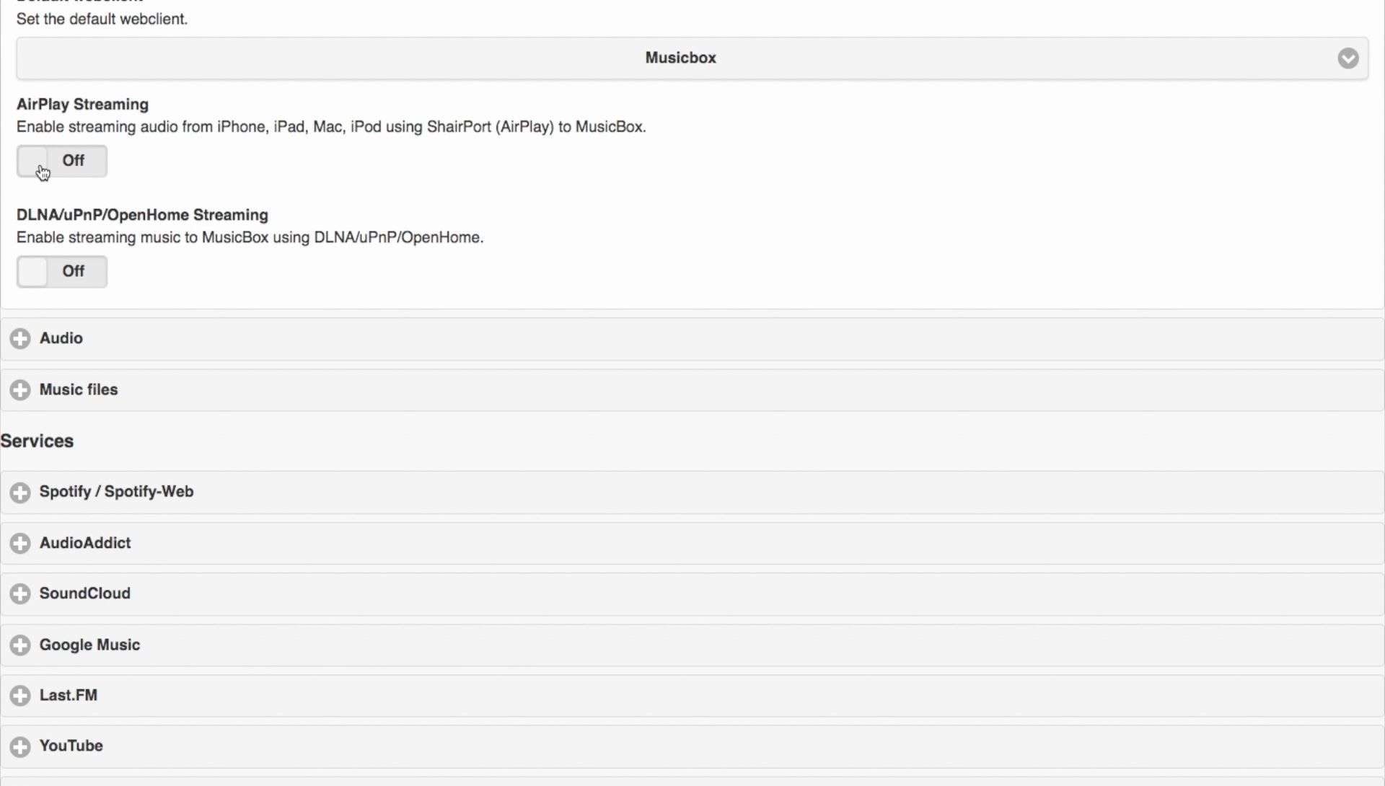Click the plus icon beside Music files
1385x786 pixels.
pos(20,390)
